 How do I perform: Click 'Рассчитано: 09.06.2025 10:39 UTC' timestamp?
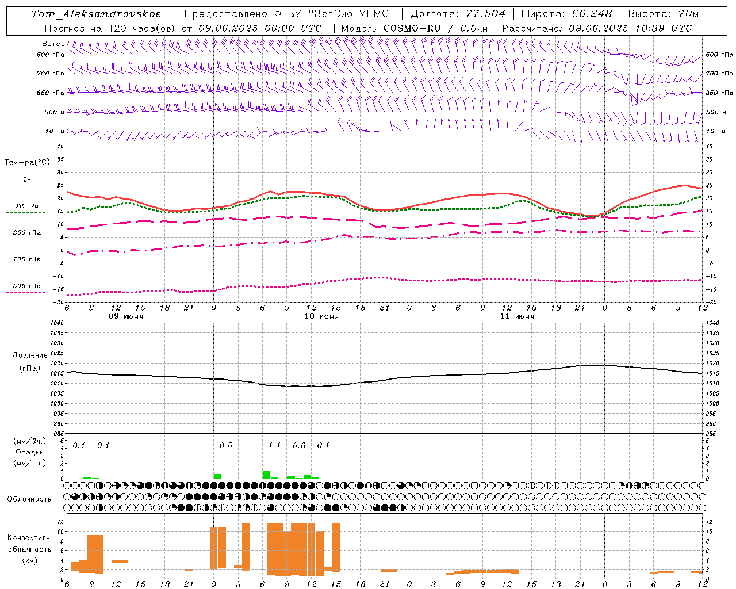pos(597,28)
